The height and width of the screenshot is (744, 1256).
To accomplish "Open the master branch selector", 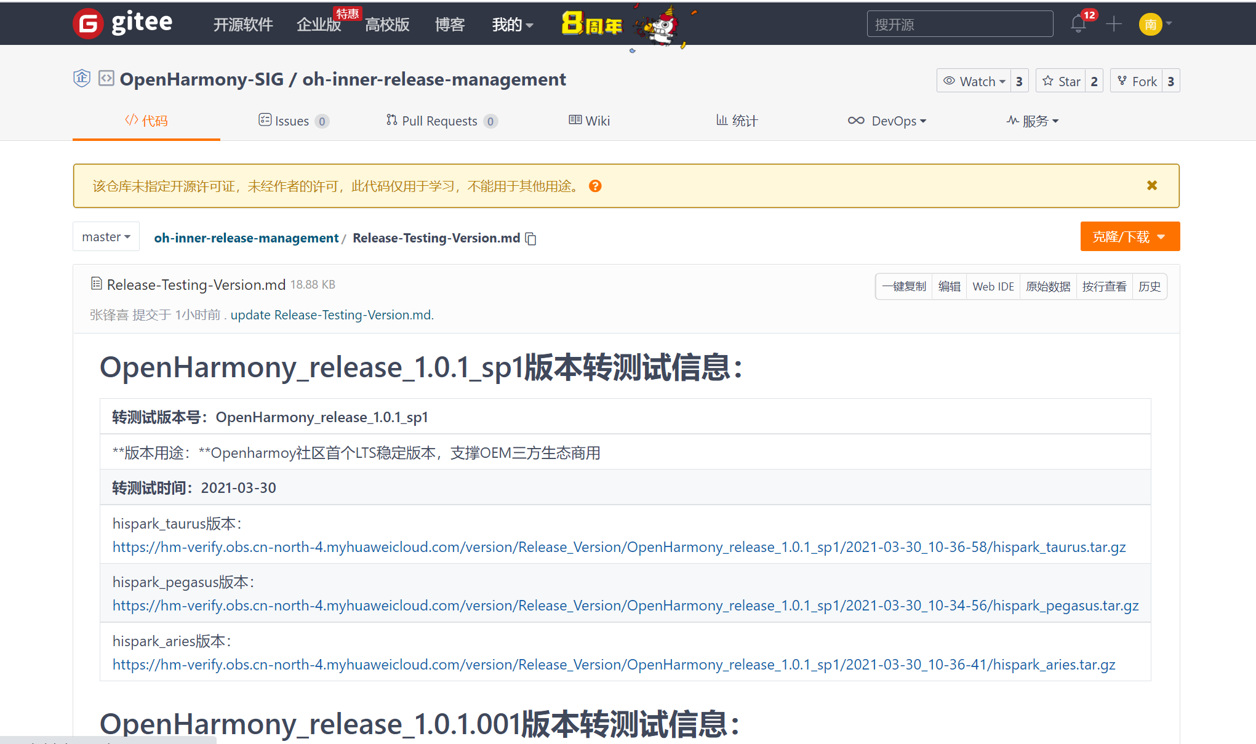I will (106, 237).
